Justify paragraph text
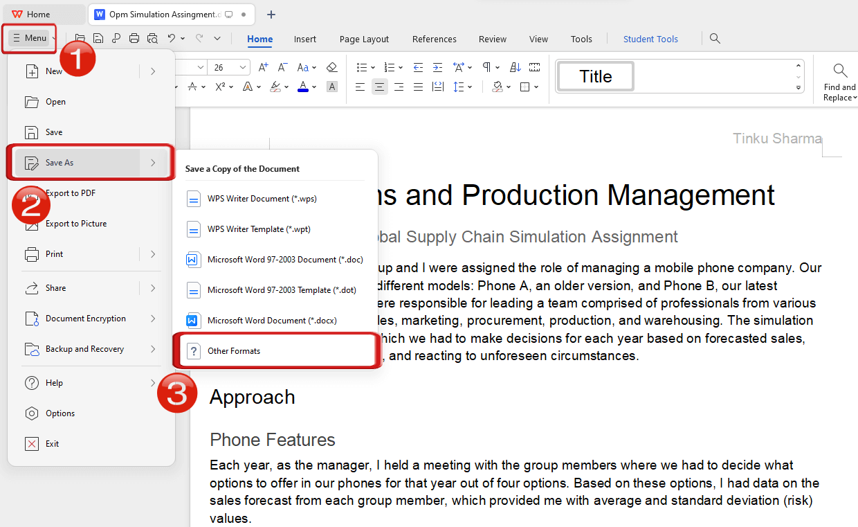Viewport: 858px width, 527px height. [418, 87]
